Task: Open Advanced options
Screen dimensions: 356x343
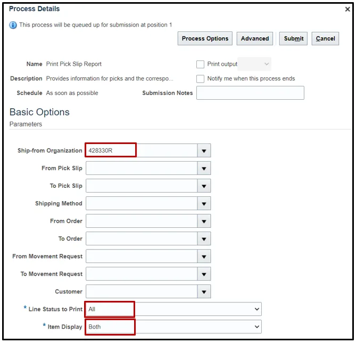Action: tap(255, 38)
